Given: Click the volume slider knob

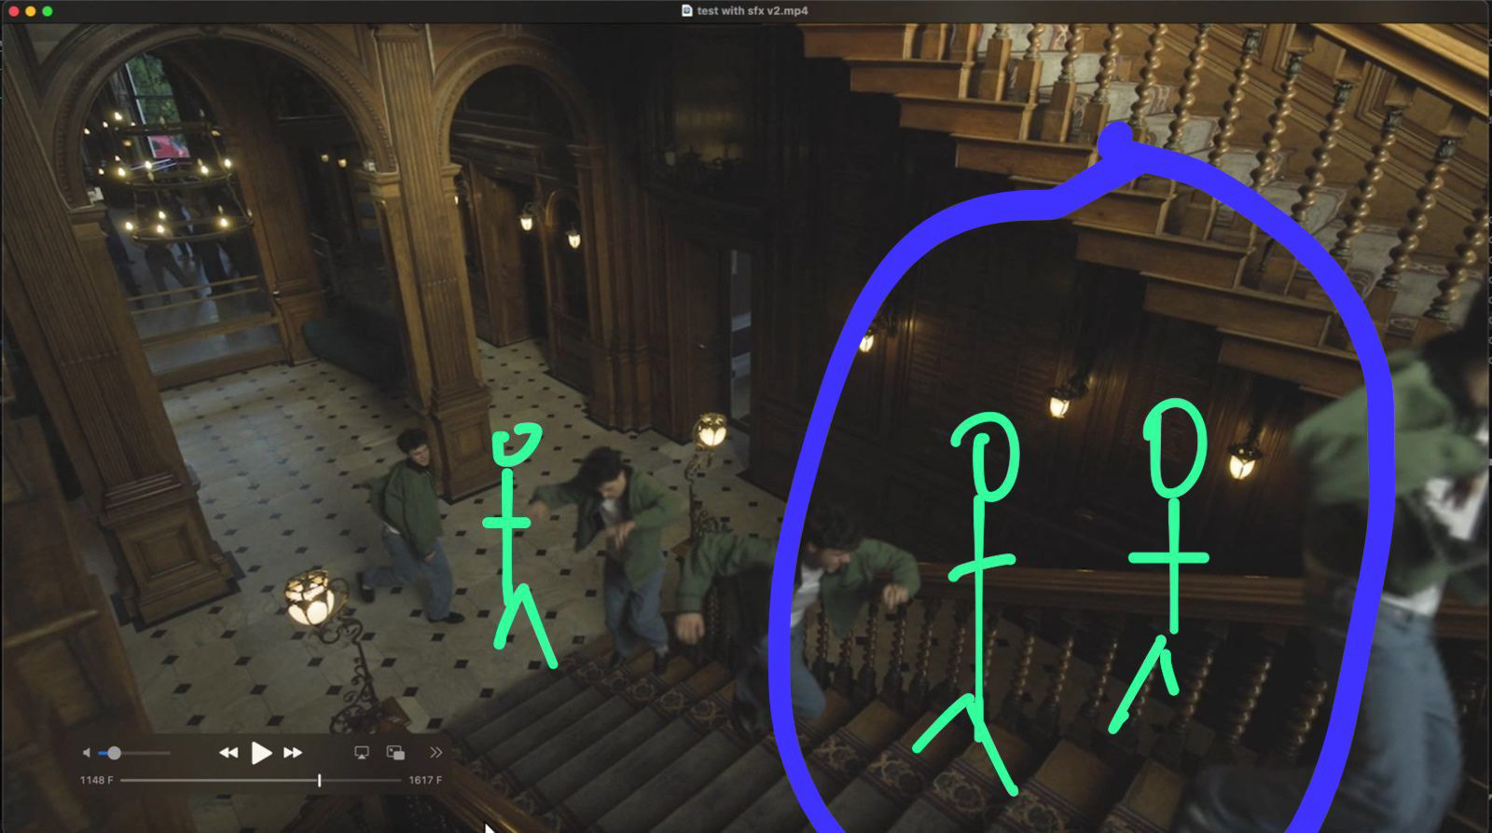Looking at the screenshot, I should coord(114,753).
